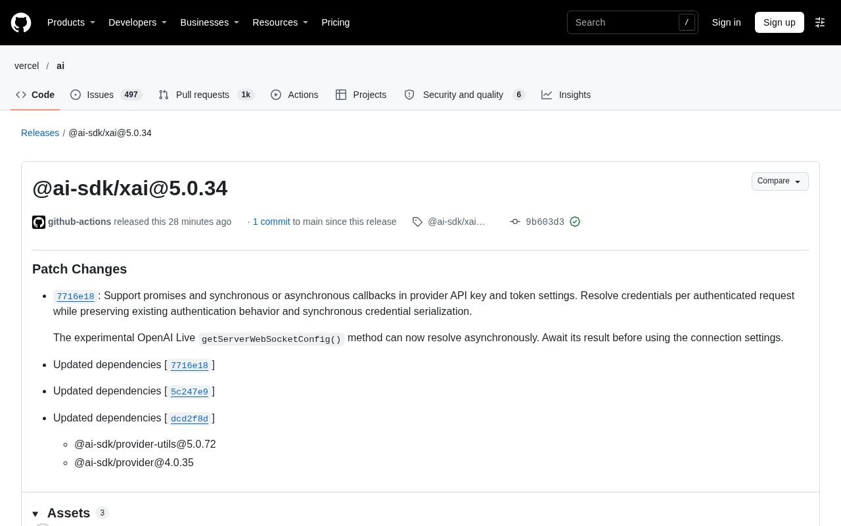The height and width of the screenshot is (526, 841).
Task: Open commit 7716e18 in the first patch note
Action: (x=76, y=297)
